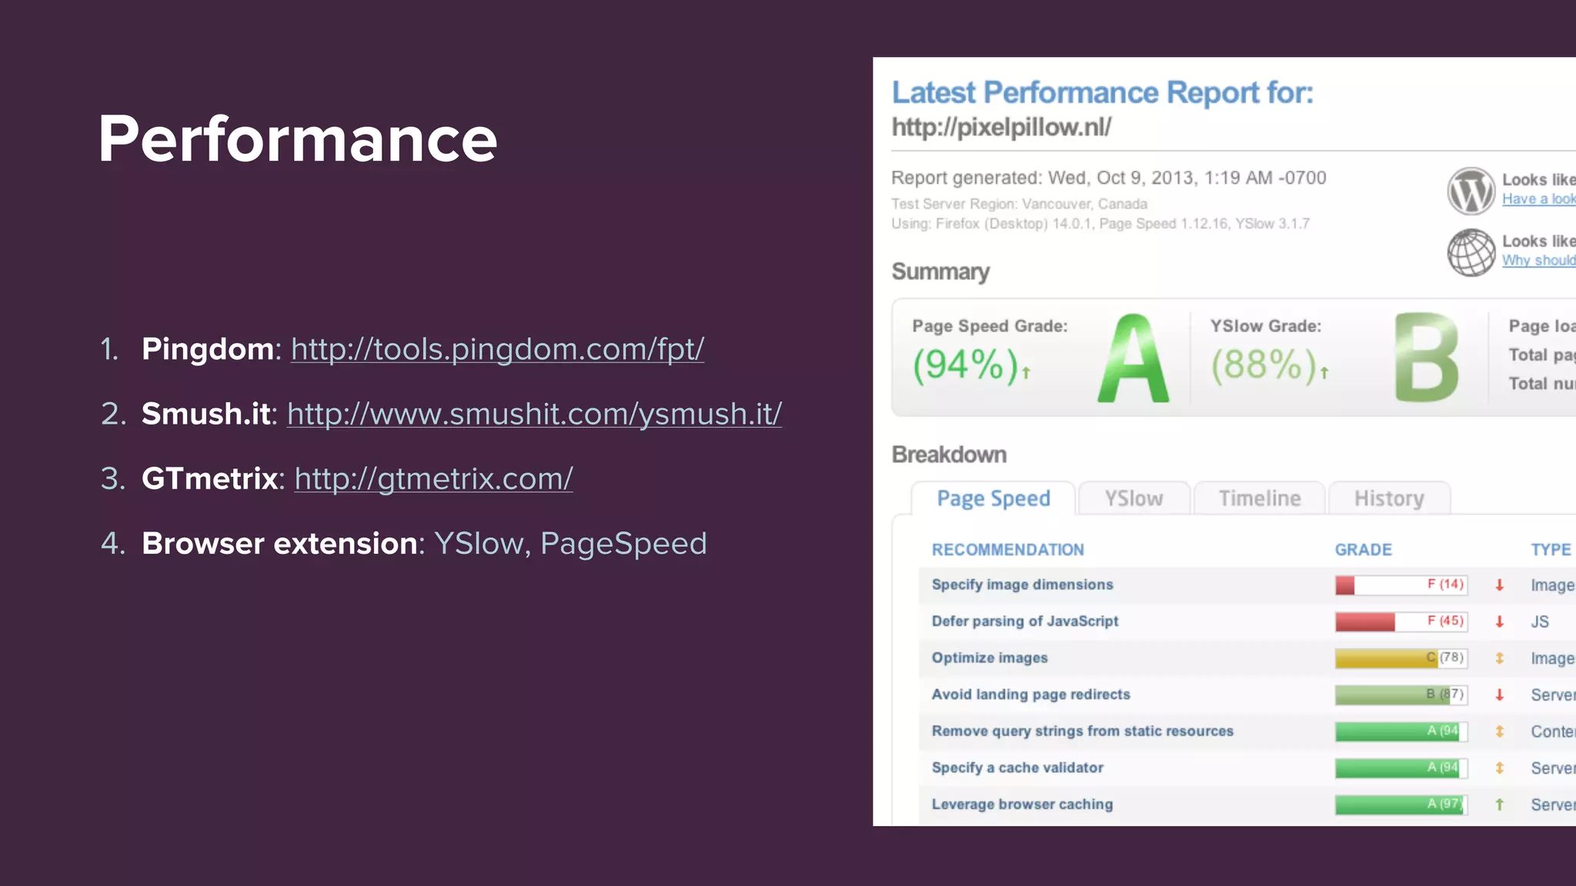Click the Summary heading

pos(940,271)
